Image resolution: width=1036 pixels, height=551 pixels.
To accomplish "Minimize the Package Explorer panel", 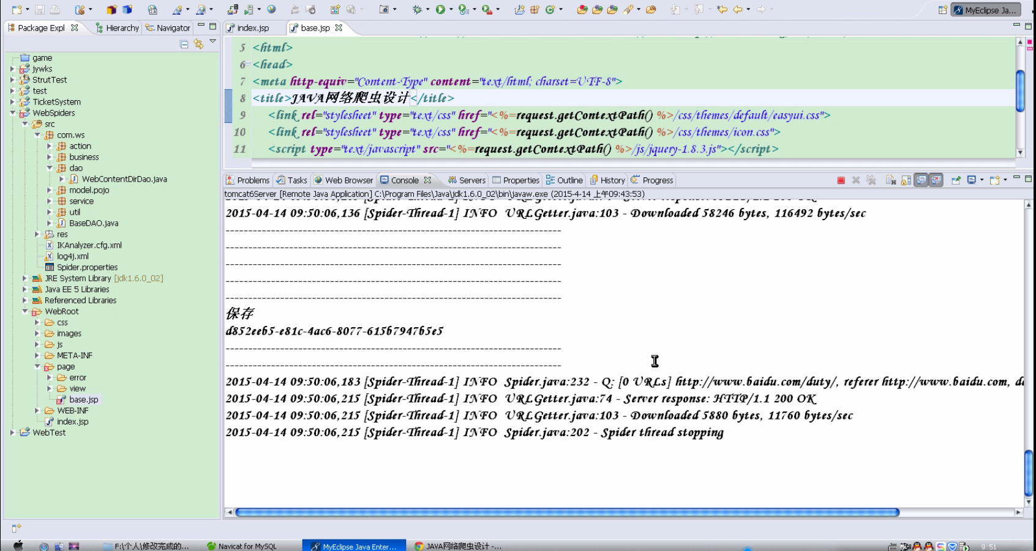I will (201, 26).
